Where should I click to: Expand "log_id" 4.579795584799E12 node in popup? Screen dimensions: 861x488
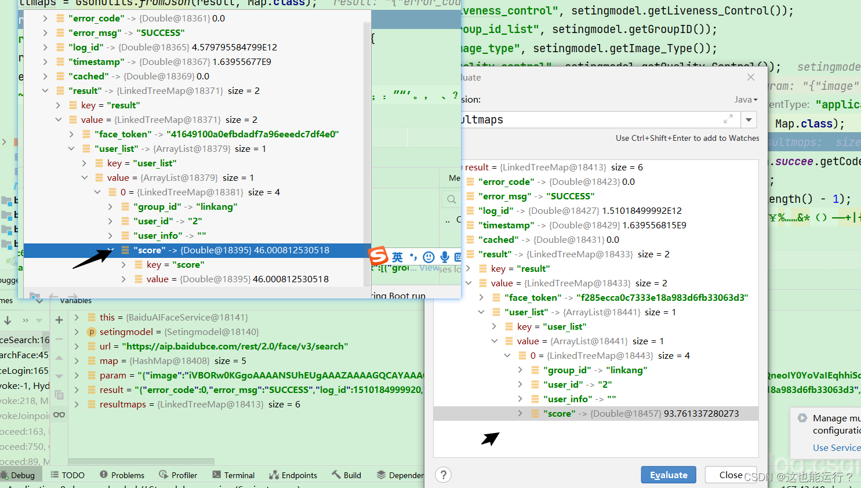(x=45, y=48)
